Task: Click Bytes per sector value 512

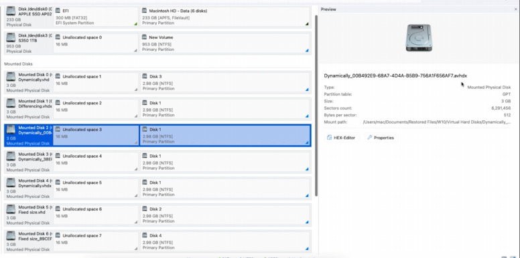Action: tap(508, 115)
